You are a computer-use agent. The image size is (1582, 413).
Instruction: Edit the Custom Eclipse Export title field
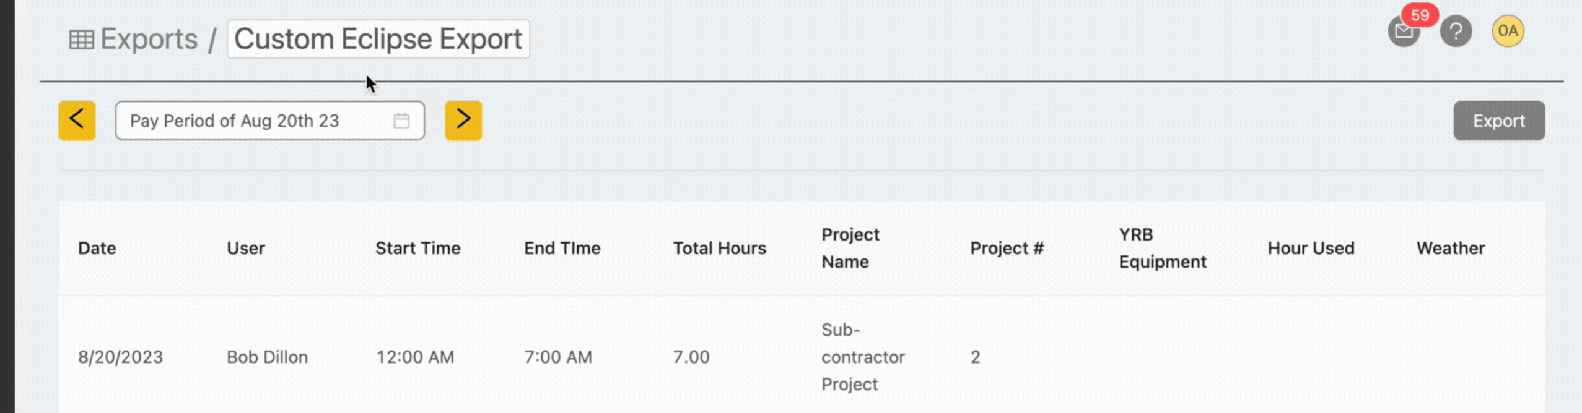(378, 39)
